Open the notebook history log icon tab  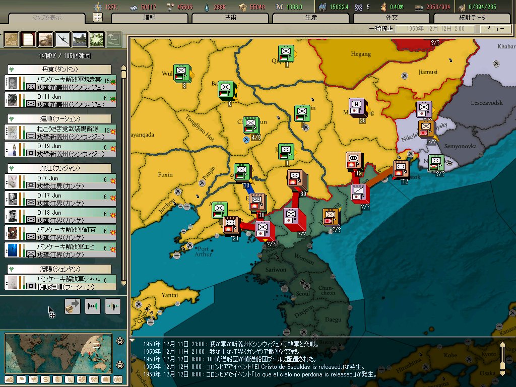tap(28, 39)
